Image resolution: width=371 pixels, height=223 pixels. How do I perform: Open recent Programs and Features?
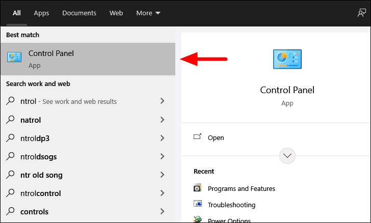[242, 189]
